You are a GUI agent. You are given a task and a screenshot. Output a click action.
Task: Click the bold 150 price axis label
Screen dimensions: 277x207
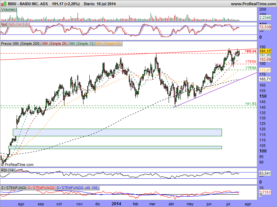[x=263, y=96]
